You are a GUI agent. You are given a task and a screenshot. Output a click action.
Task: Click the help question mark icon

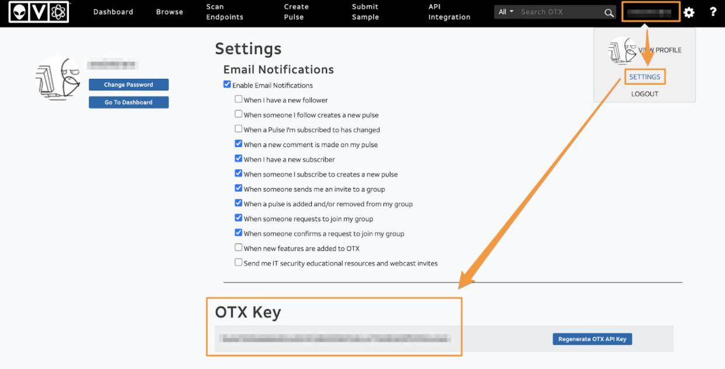[x=713, y=12]
